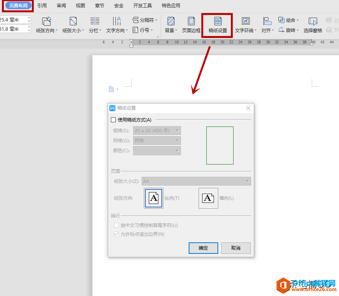Decrease the 31.8 毫米 margin stepper
This screenshot has height=296, width=339.
[29, 31]
